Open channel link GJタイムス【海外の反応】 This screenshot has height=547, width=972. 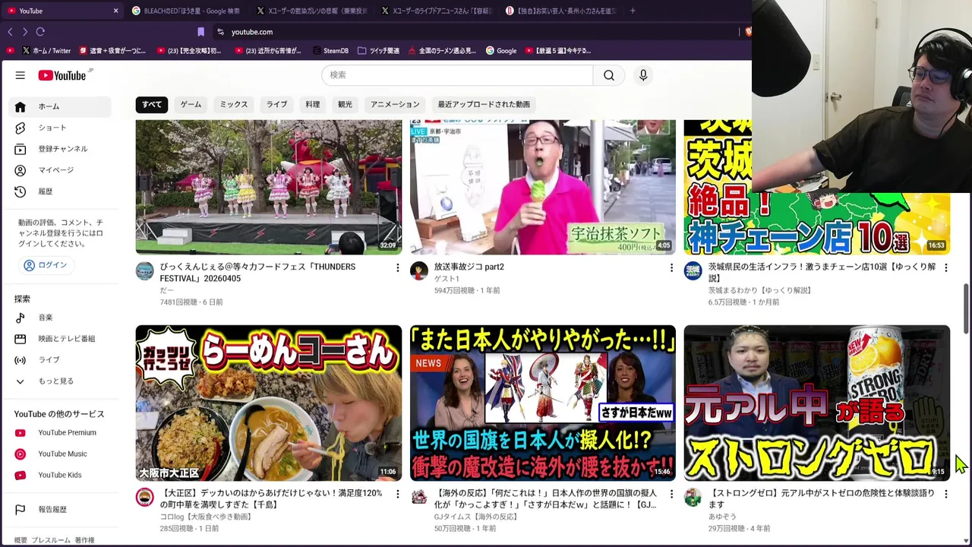(476, 517)
